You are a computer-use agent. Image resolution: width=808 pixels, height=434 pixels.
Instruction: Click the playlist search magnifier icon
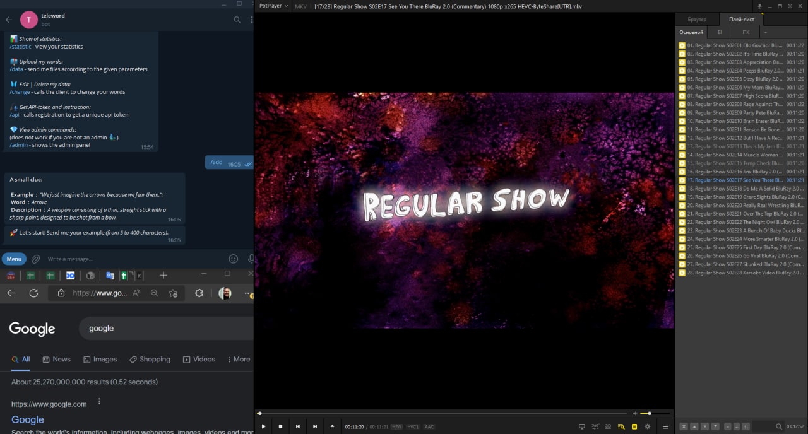pos(778,426)
